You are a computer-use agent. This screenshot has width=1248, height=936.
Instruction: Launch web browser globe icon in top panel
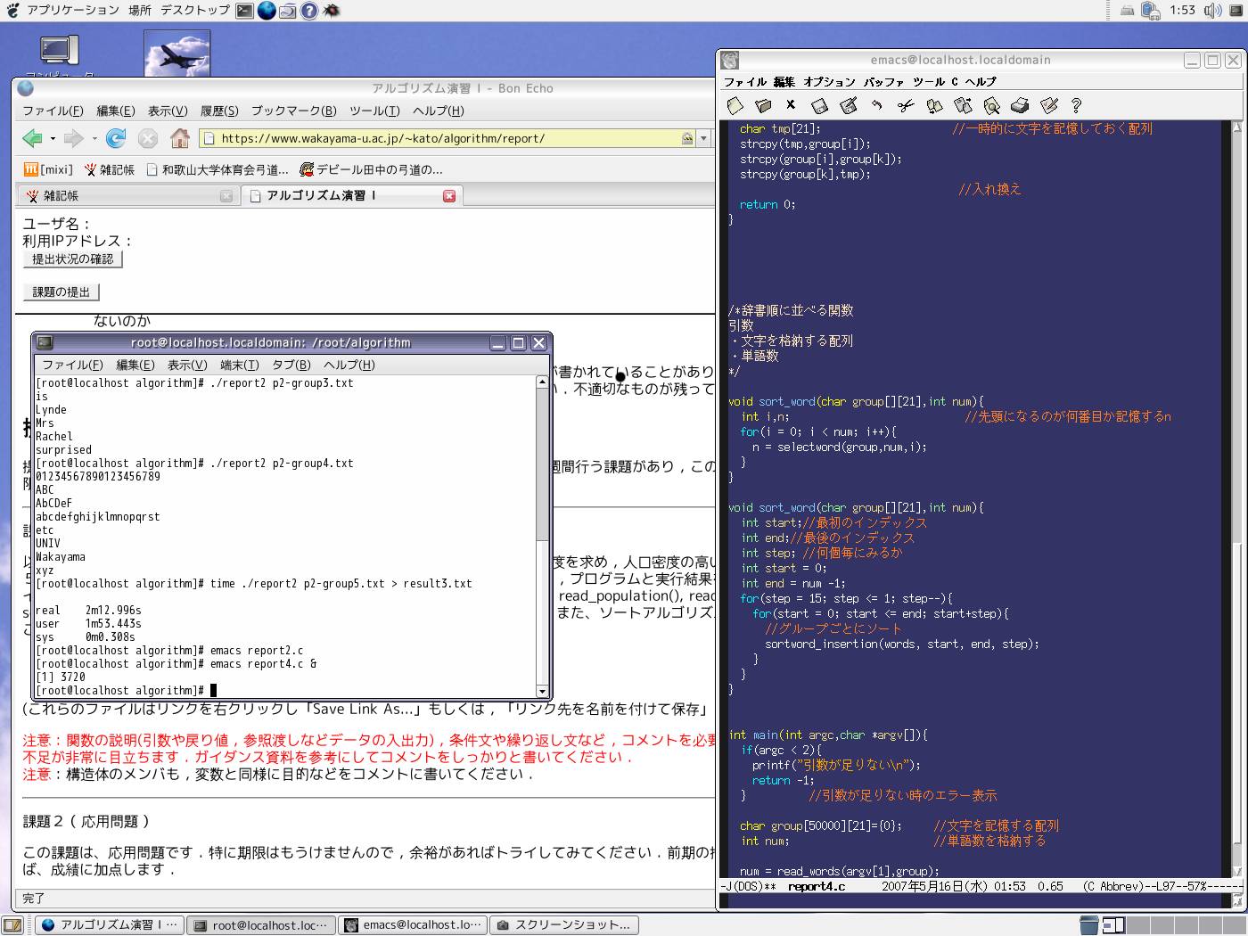[x=267, y=11]
